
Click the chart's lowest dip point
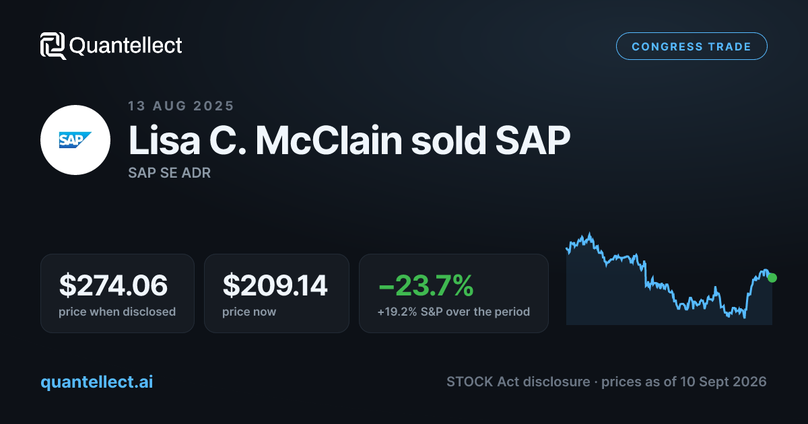pos(744,317)
